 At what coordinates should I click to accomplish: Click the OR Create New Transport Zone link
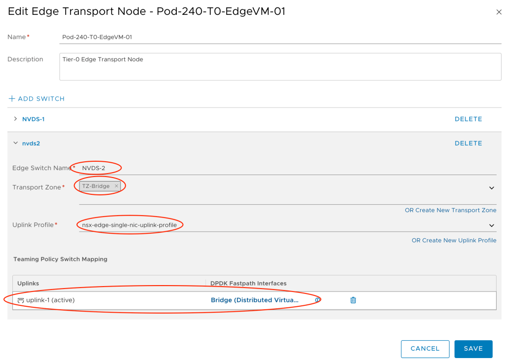(450, 210)
